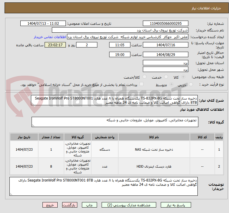
Task: Select the 'کالا' radio button
Action: pyautogui.click(x=183, y=77)
